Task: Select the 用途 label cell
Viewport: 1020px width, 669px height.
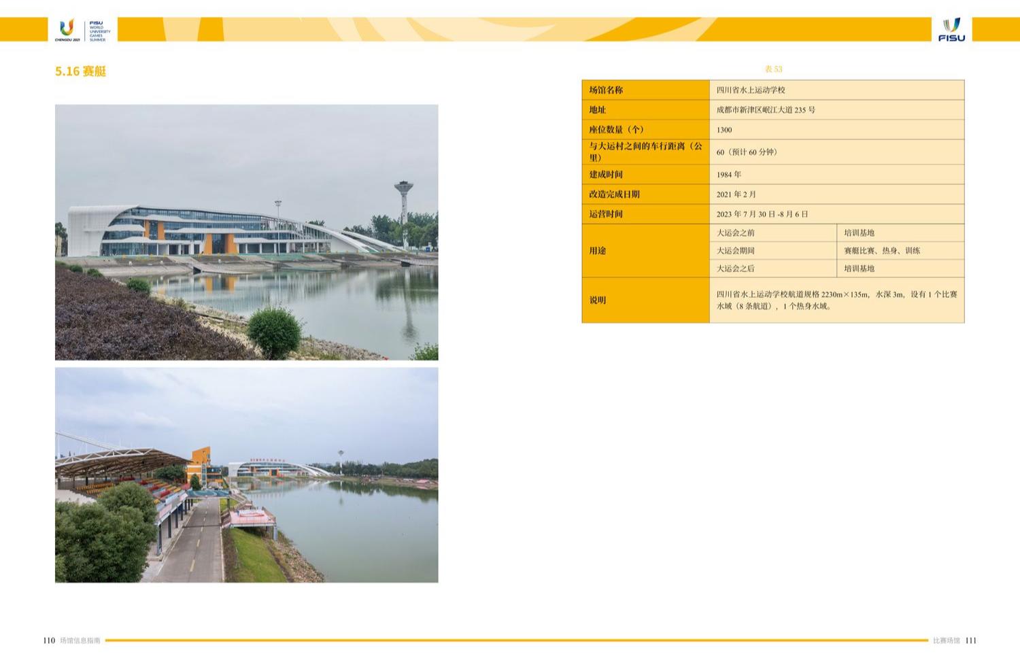Action: tap(645, 251)
